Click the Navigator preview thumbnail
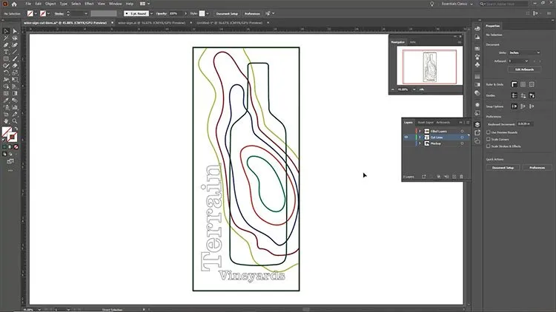 click(x=429, y=67)
